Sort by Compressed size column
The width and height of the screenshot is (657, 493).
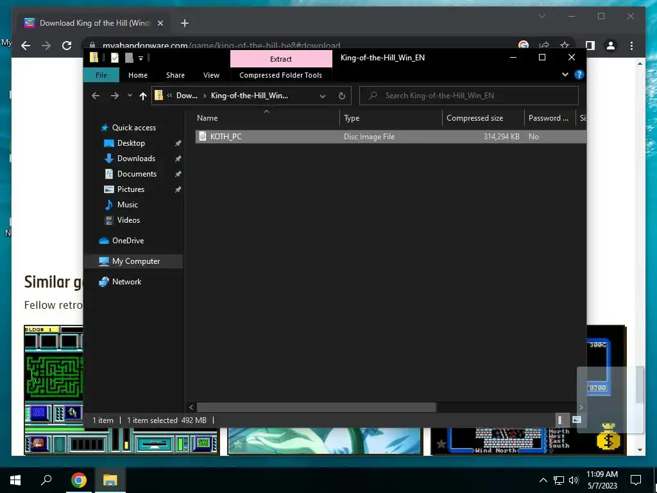tap(484, 118)
